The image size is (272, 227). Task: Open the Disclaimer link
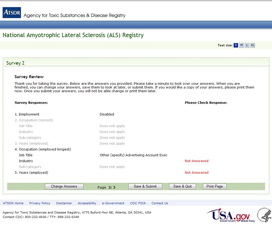pos(64,203)
